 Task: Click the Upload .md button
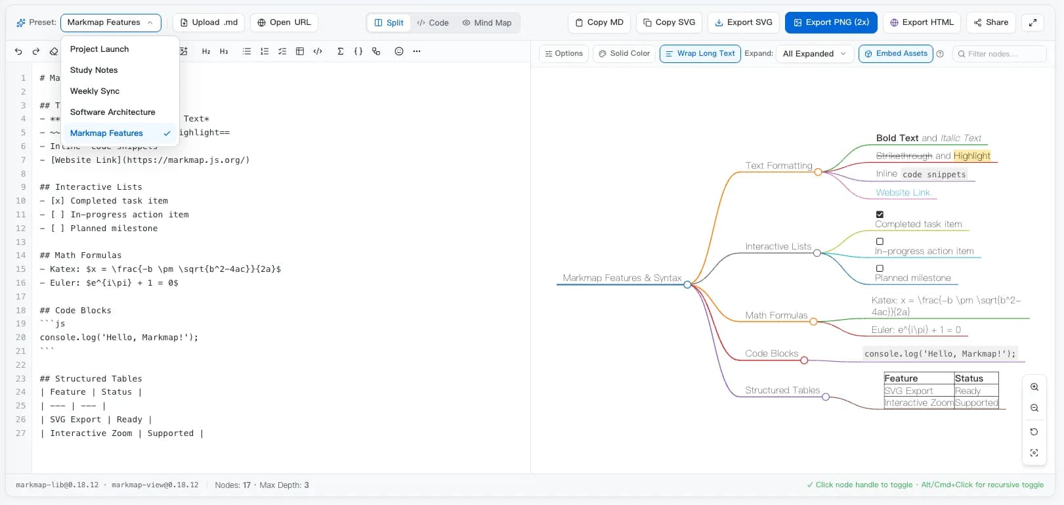(x=209, y=22)
